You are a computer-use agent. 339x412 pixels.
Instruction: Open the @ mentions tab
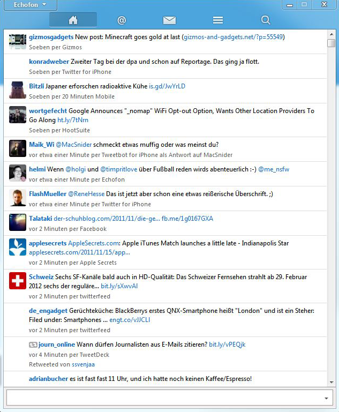(x=122, y=20)
